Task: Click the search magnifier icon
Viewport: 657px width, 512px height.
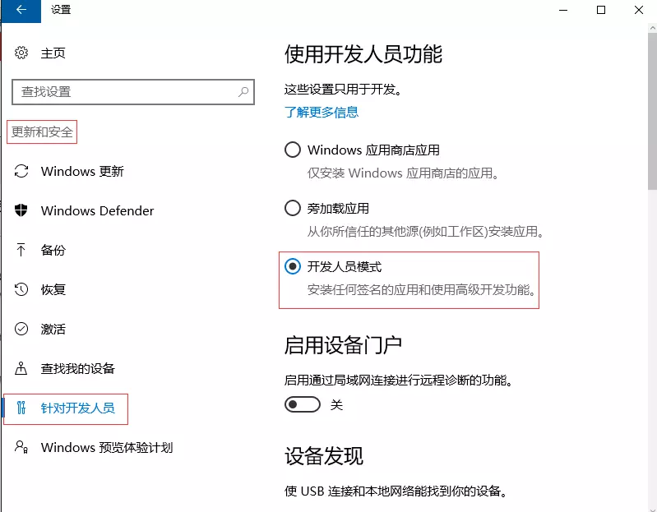Action: [x=243, y=92]
